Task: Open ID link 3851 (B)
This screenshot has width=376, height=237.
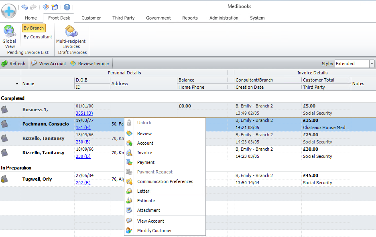Action: pyautogui.click(x=84, y=113)
